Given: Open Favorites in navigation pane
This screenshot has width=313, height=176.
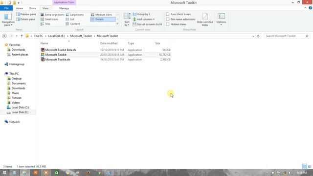Looking at the screenshot, I should [x=15, y=45].
